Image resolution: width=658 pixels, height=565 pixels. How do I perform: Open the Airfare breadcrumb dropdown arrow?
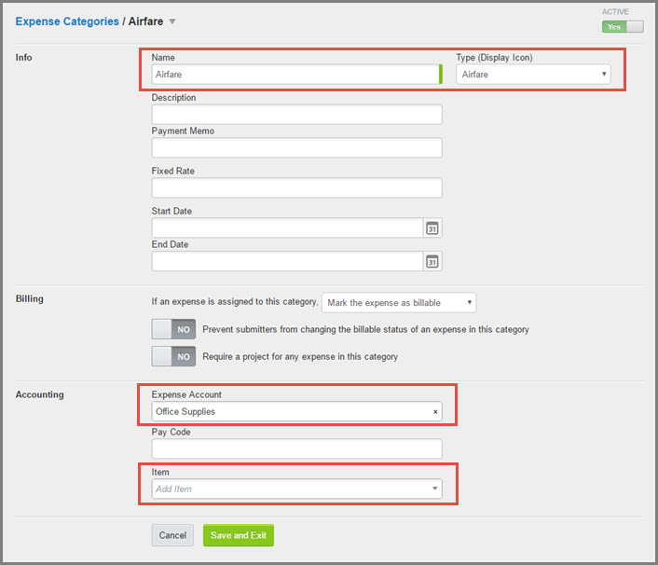click(x=172, y=21)
